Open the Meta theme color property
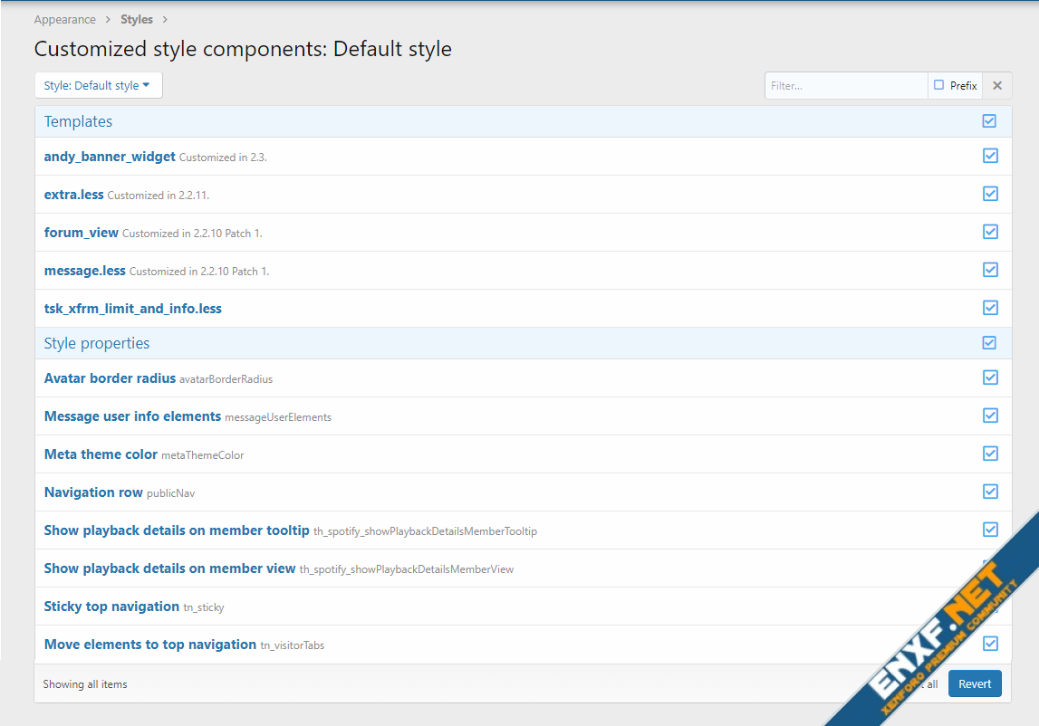This screenshot has width=1039, height=726. pyautogui.click(x=101, y=454)
